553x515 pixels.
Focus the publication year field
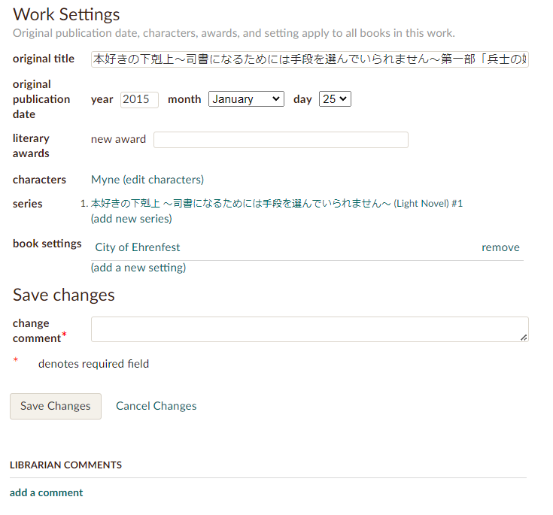pos(139,99)
